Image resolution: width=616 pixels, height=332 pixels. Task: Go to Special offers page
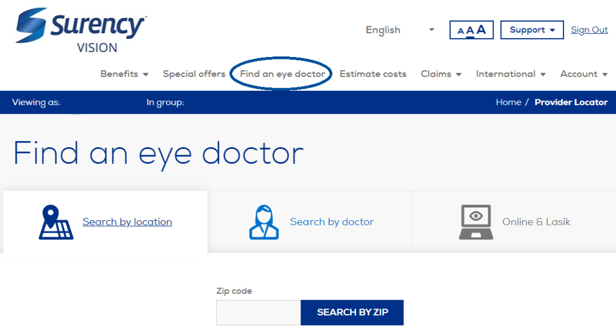tap(194, 74)
